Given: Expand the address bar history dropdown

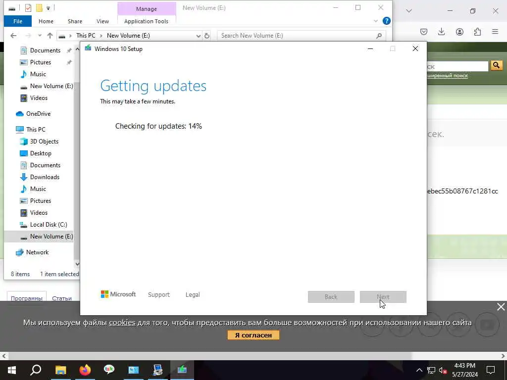Looking at the screenshot, I should (x=198, y=36).
